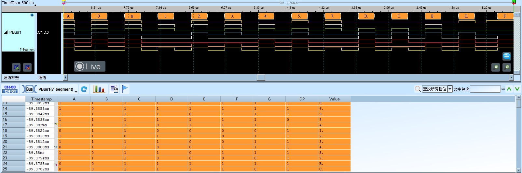Open the bar chart statistics view
This screenshot has height=173, width=522.
pyautogui.click(x=99, y=89)
